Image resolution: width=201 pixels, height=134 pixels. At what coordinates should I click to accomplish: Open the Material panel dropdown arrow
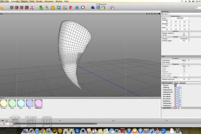point(7,98)
